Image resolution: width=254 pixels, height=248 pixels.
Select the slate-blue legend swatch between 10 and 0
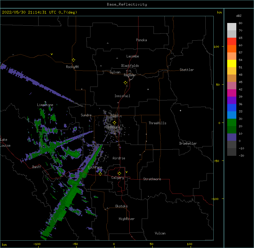[x=232, y=137]
